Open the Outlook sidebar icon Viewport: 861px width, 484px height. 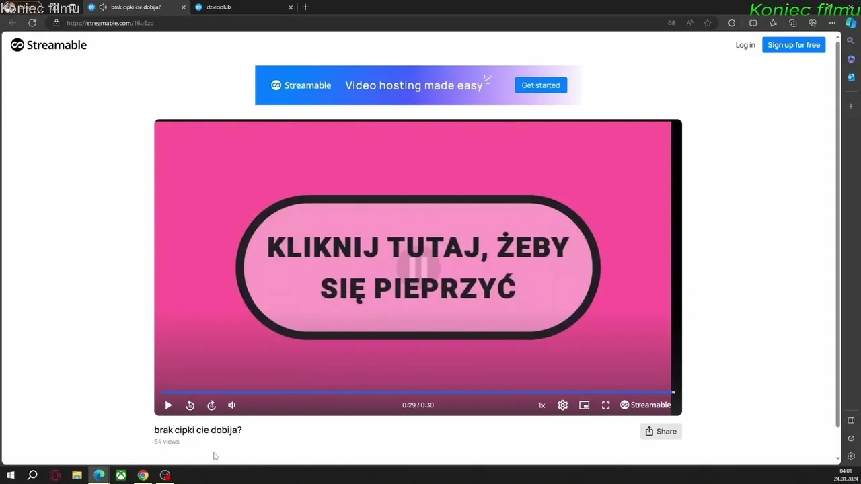pos(851,77)
